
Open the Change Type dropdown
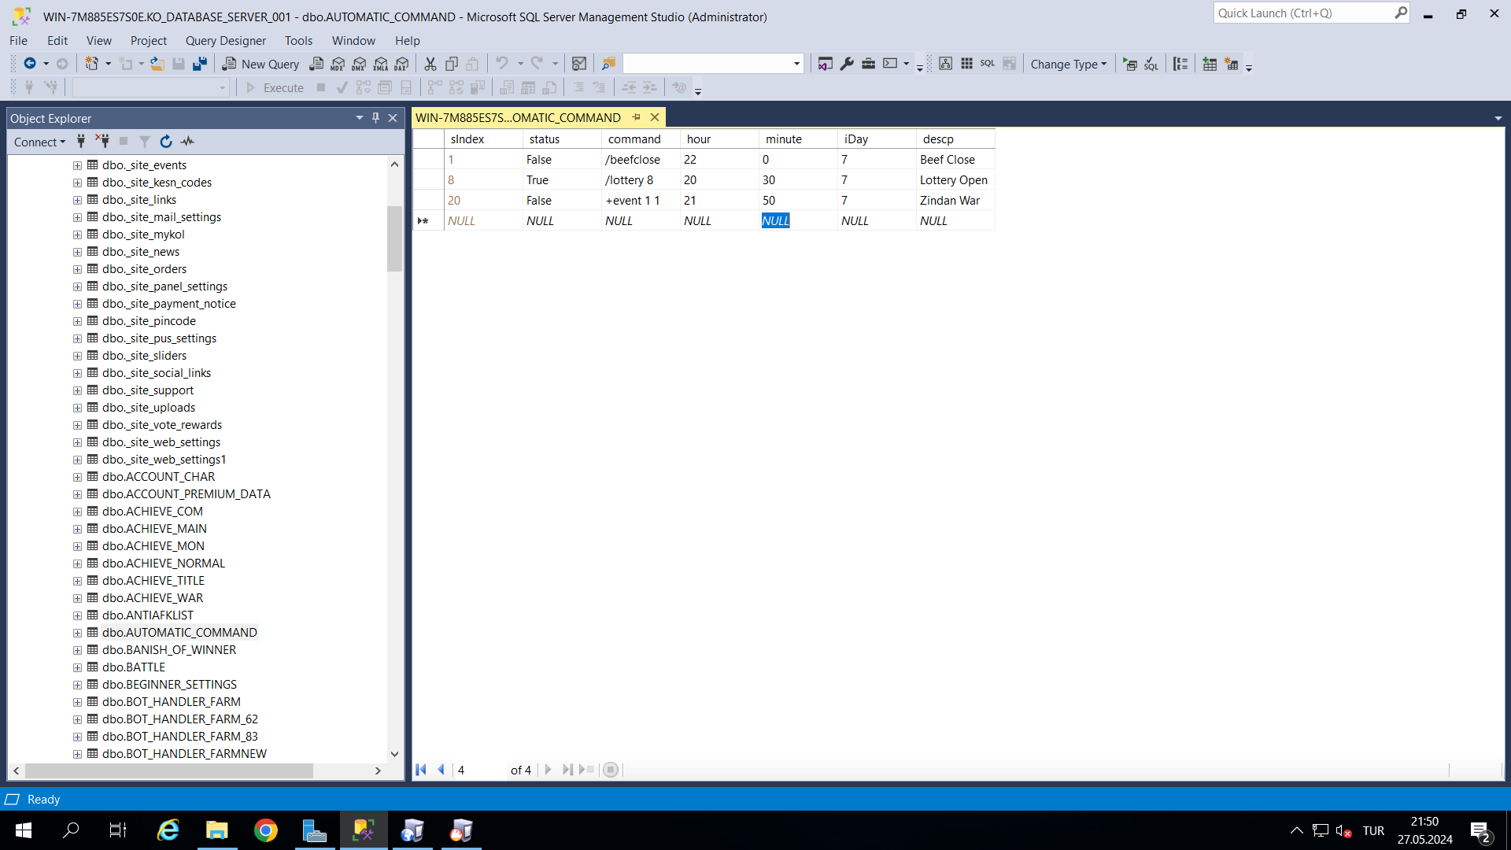1068,65
